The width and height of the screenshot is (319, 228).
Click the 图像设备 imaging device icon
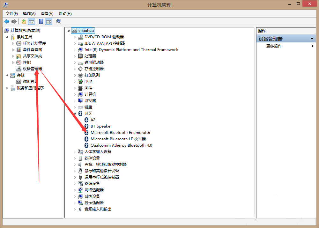(x=80, y=184)
